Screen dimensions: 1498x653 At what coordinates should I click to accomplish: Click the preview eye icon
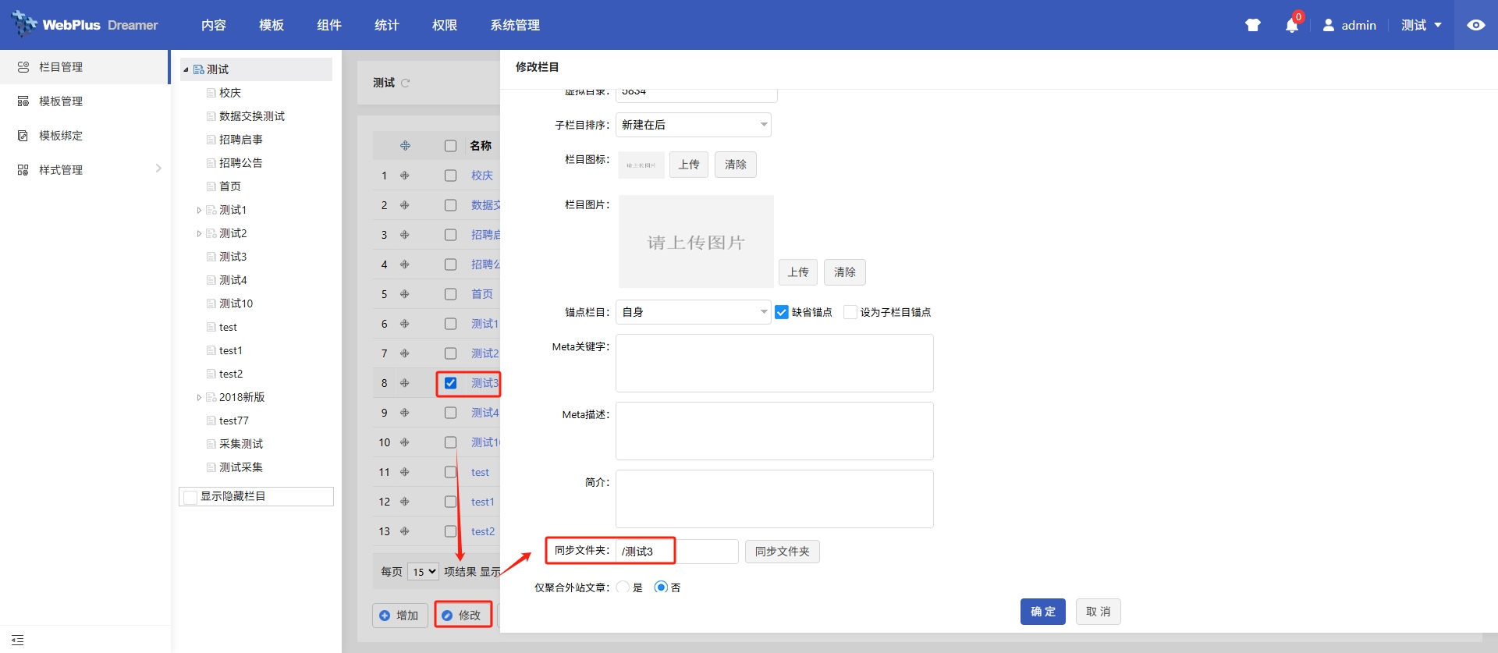pos(1475,25)
